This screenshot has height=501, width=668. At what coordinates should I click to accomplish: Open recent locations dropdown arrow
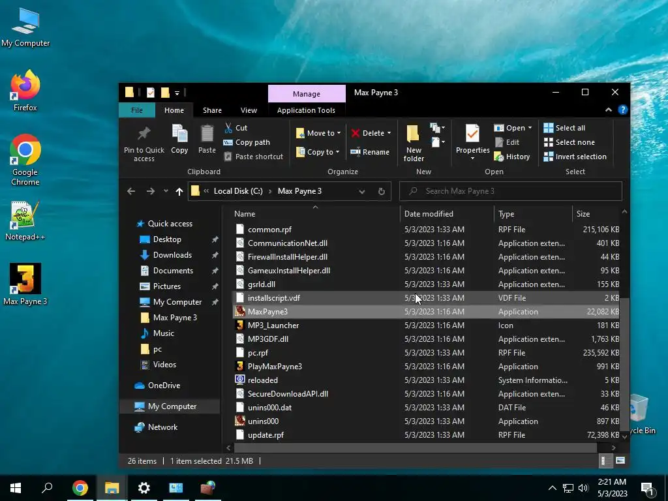pos(166,191)
